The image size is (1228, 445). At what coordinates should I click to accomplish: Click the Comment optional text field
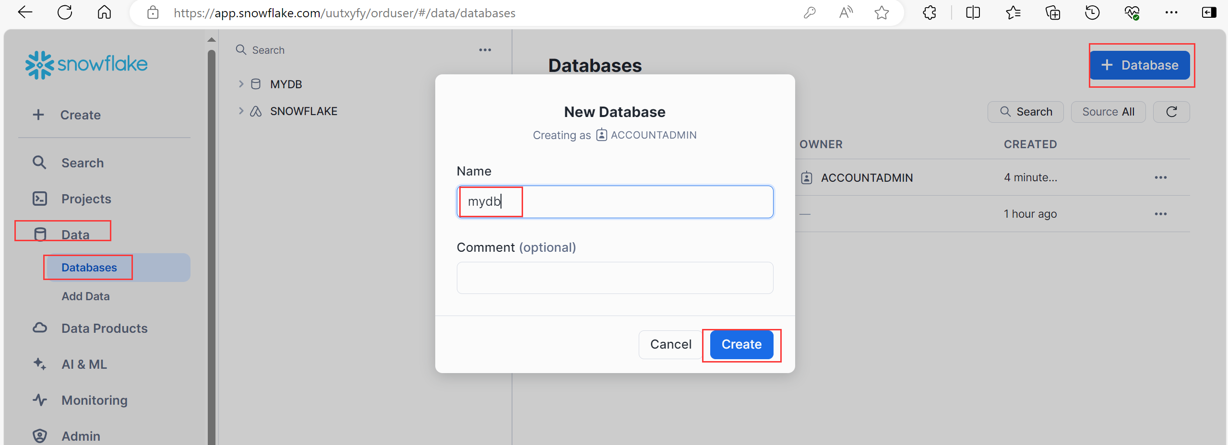[x=615, y=278]
